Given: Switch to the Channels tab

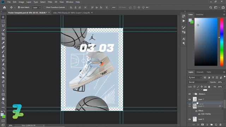Looking at the screenshot, I should (200, 72).
